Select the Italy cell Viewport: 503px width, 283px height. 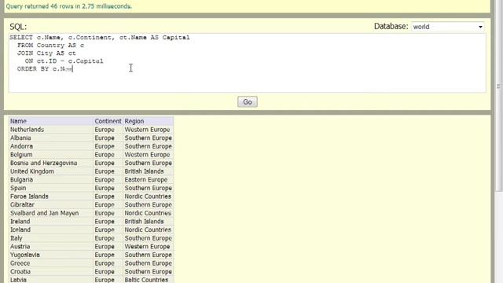tap(51, 238)
